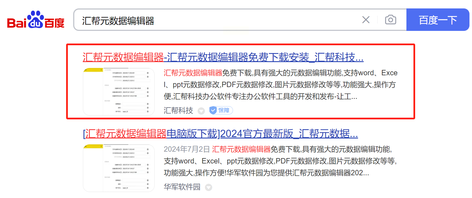Clear the search box text
The image size is (472, 198).
(366, 20)
